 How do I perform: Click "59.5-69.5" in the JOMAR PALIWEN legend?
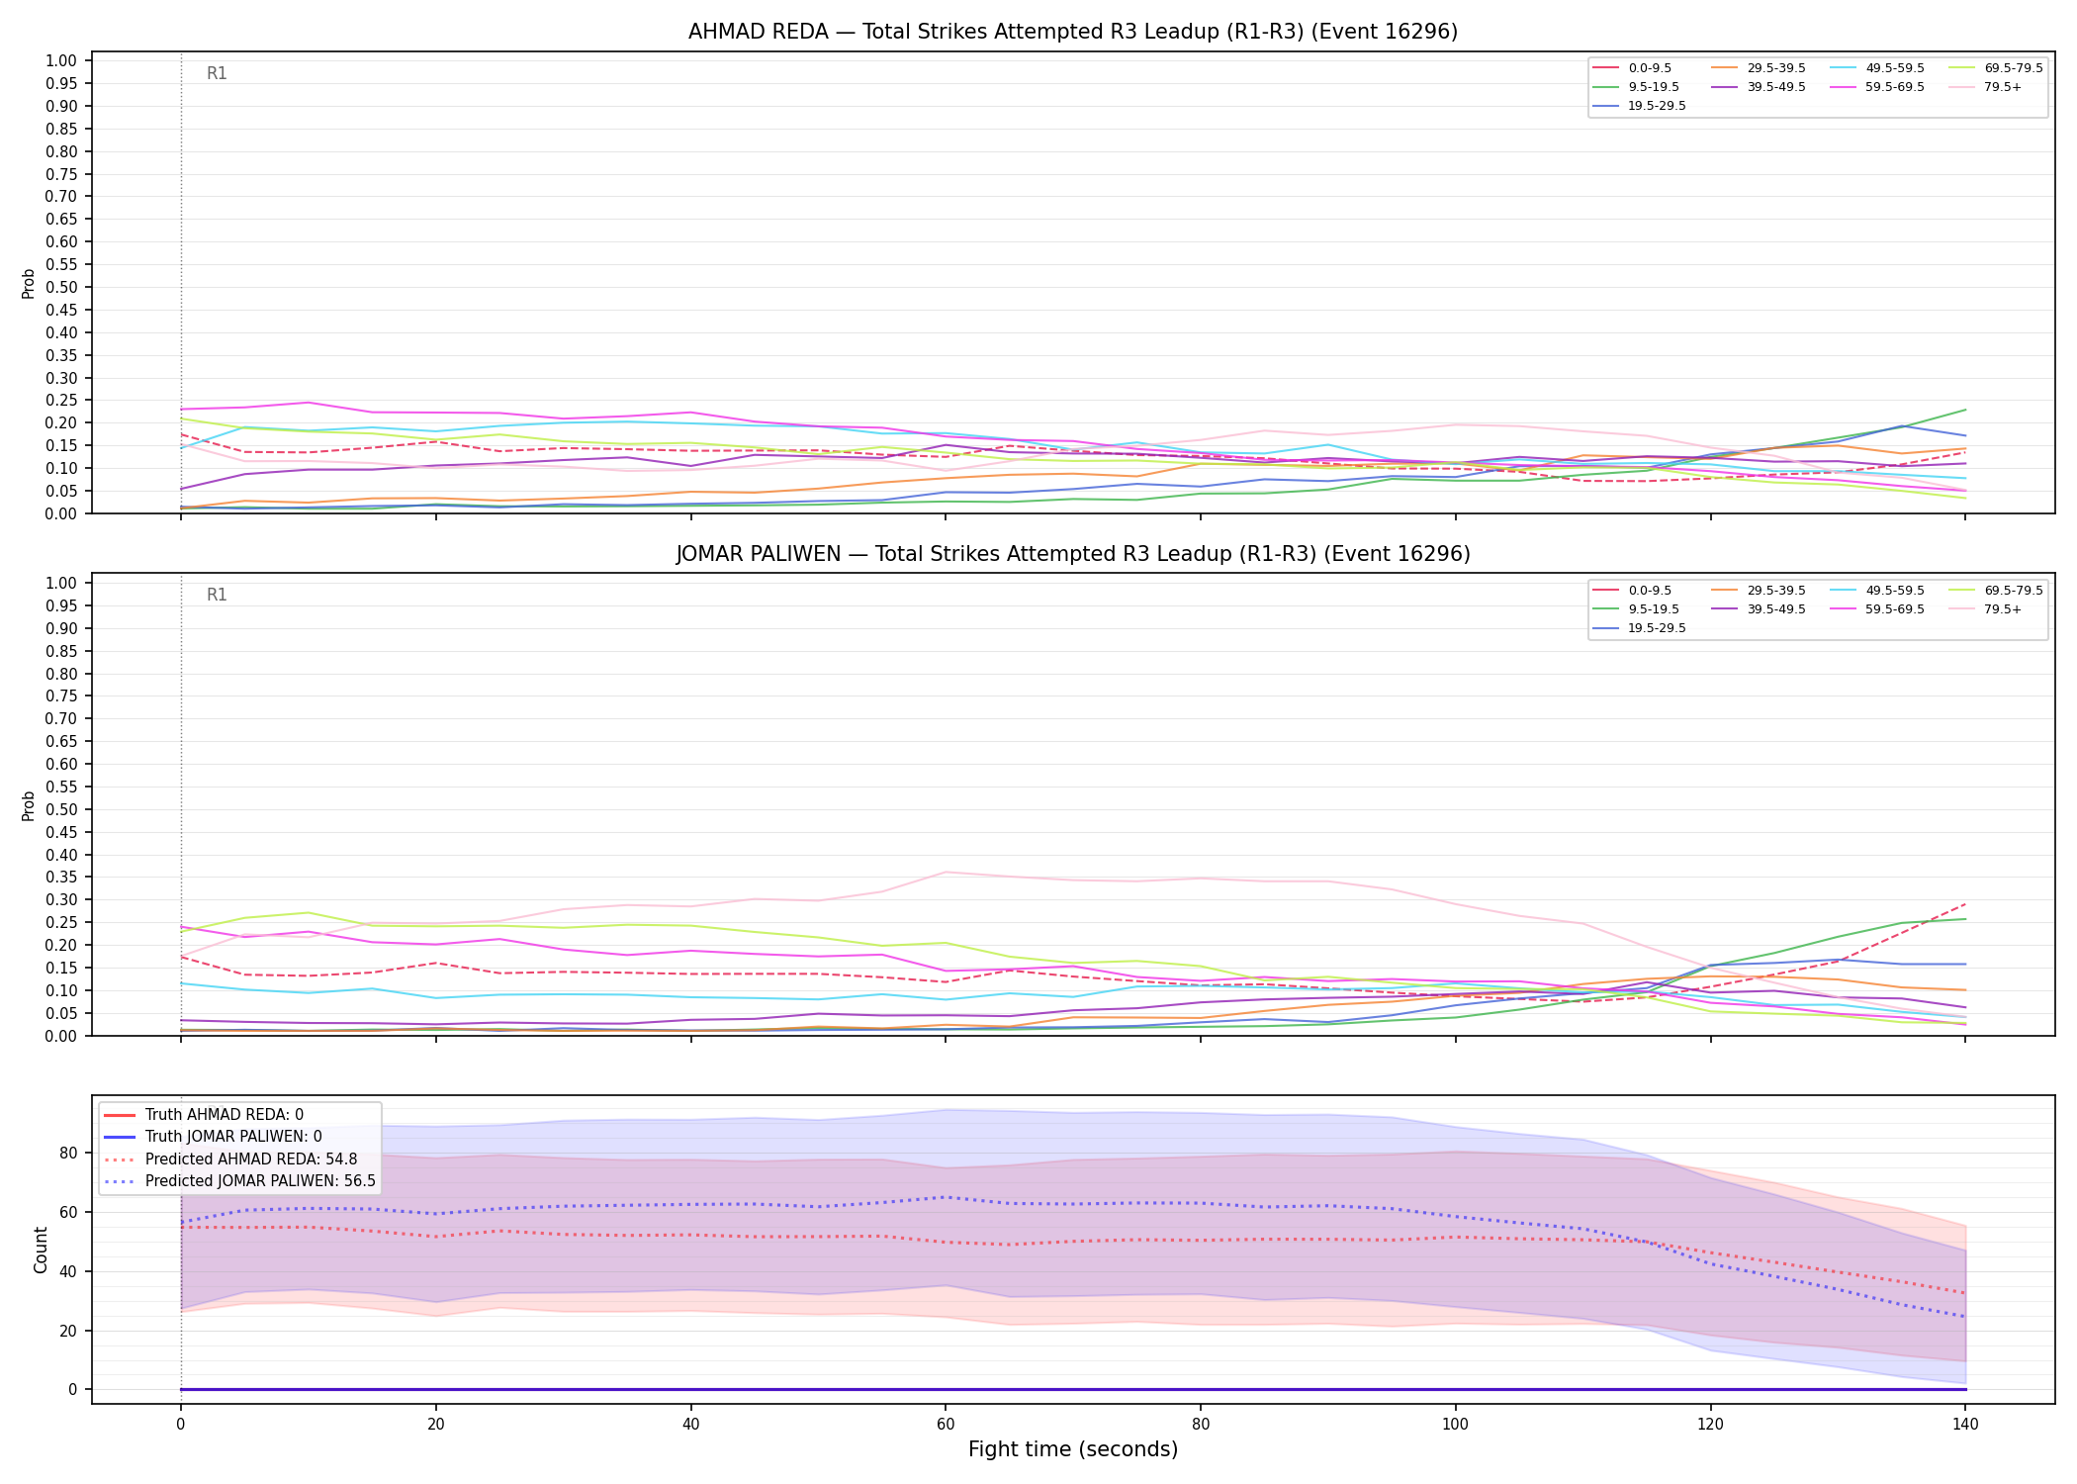1895,609
